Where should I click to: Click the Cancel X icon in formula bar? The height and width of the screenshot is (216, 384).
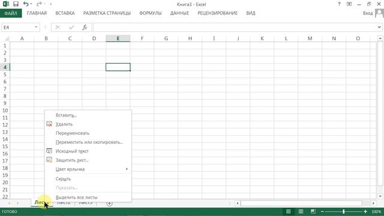click(x=58, y=28)
